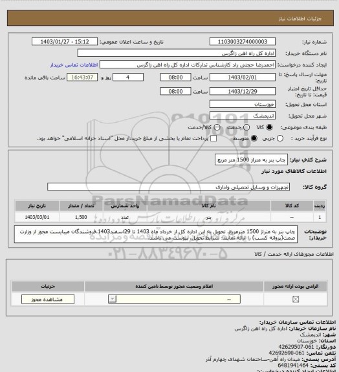Click the مشاهده مجوز button
Image resolution: width=339 pixels, height=372 pixels.
[x=47, y=299]
